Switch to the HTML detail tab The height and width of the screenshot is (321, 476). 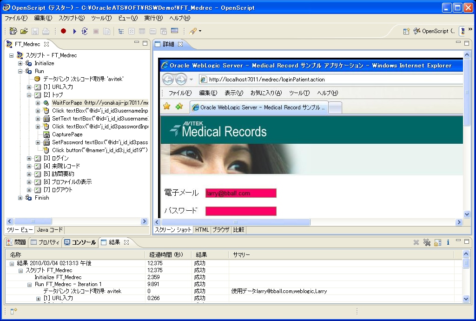(x=202, y=230)
